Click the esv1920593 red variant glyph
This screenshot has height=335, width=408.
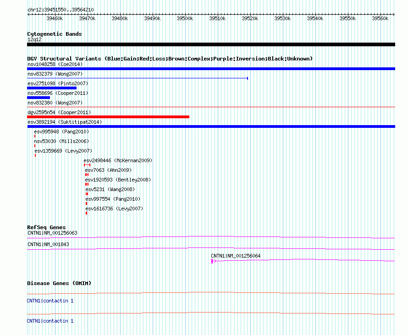tap(87, 184)
